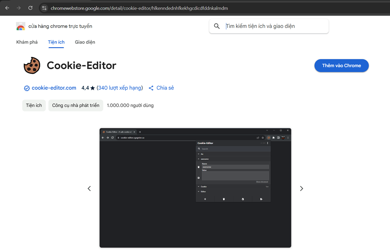Open the cookie-editor.com website link
The width and height of the screenshot is (390, 251).
pos(54,88)
